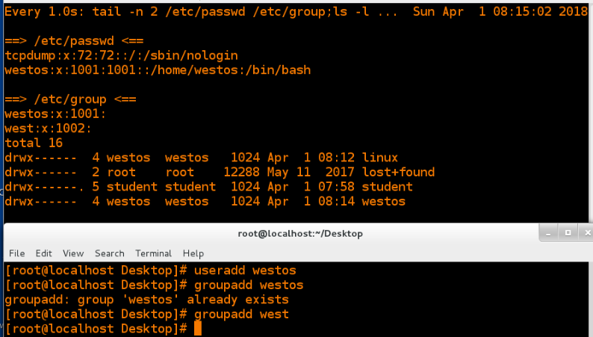Click the 'student' directory name in listing
Screen dimensions: 593x337
pos(388,187)
